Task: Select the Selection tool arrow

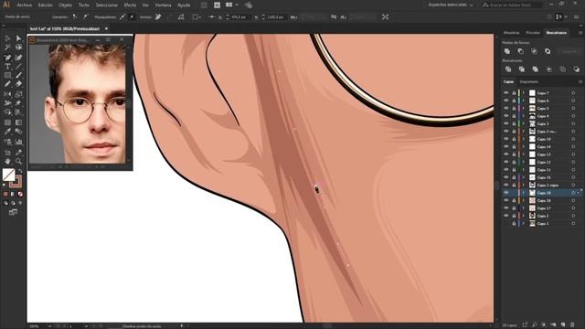Action: (7, 38)
